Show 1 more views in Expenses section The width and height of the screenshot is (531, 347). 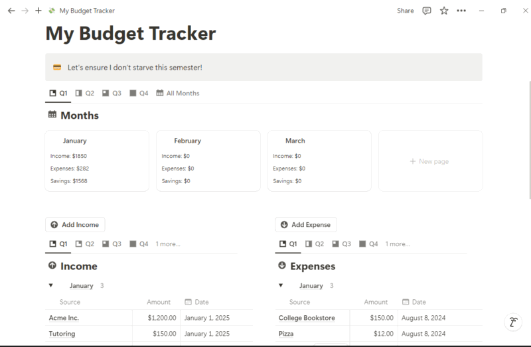tap(398, 244)
